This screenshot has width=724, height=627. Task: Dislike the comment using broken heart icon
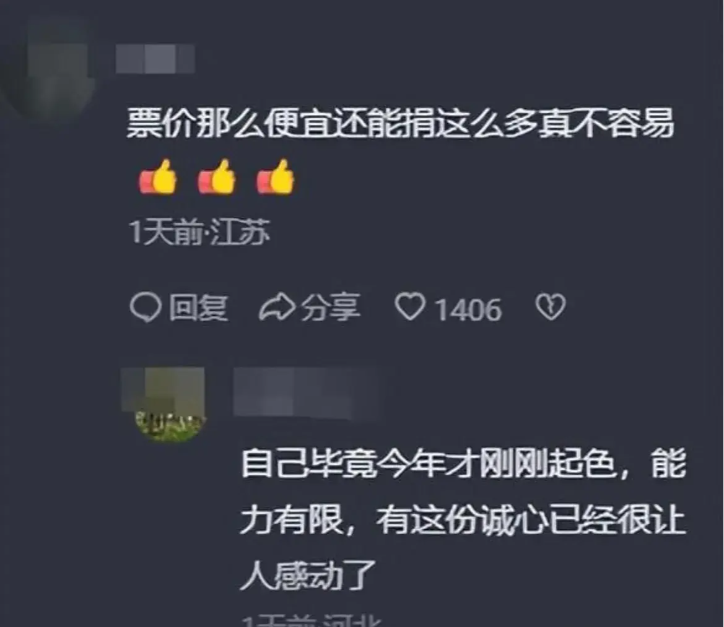coord(550,307)
